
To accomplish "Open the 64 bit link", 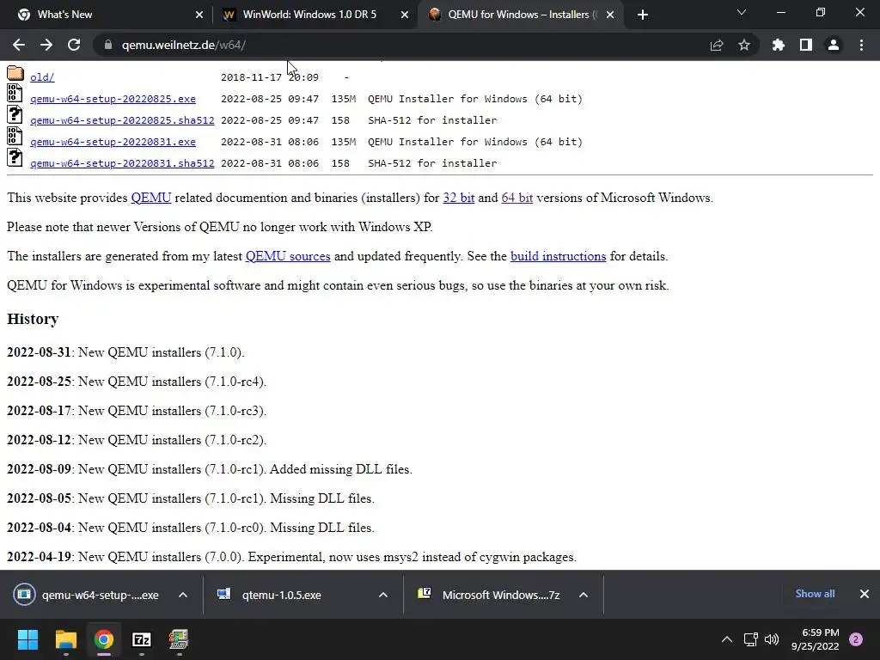I will (x=516, y=198).
